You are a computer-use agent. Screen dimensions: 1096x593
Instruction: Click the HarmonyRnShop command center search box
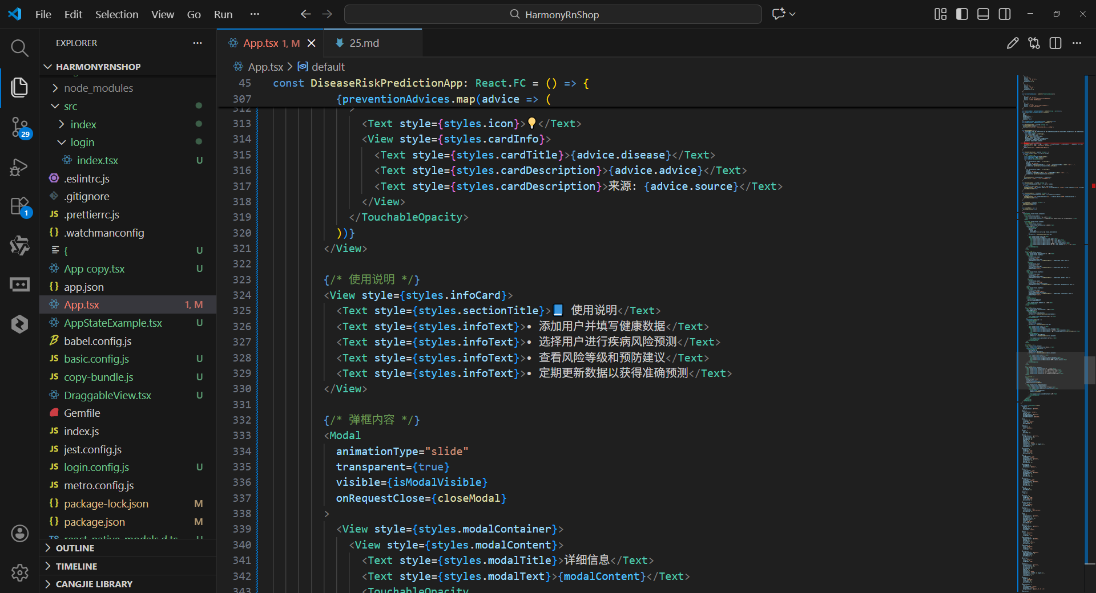(553, 14)
